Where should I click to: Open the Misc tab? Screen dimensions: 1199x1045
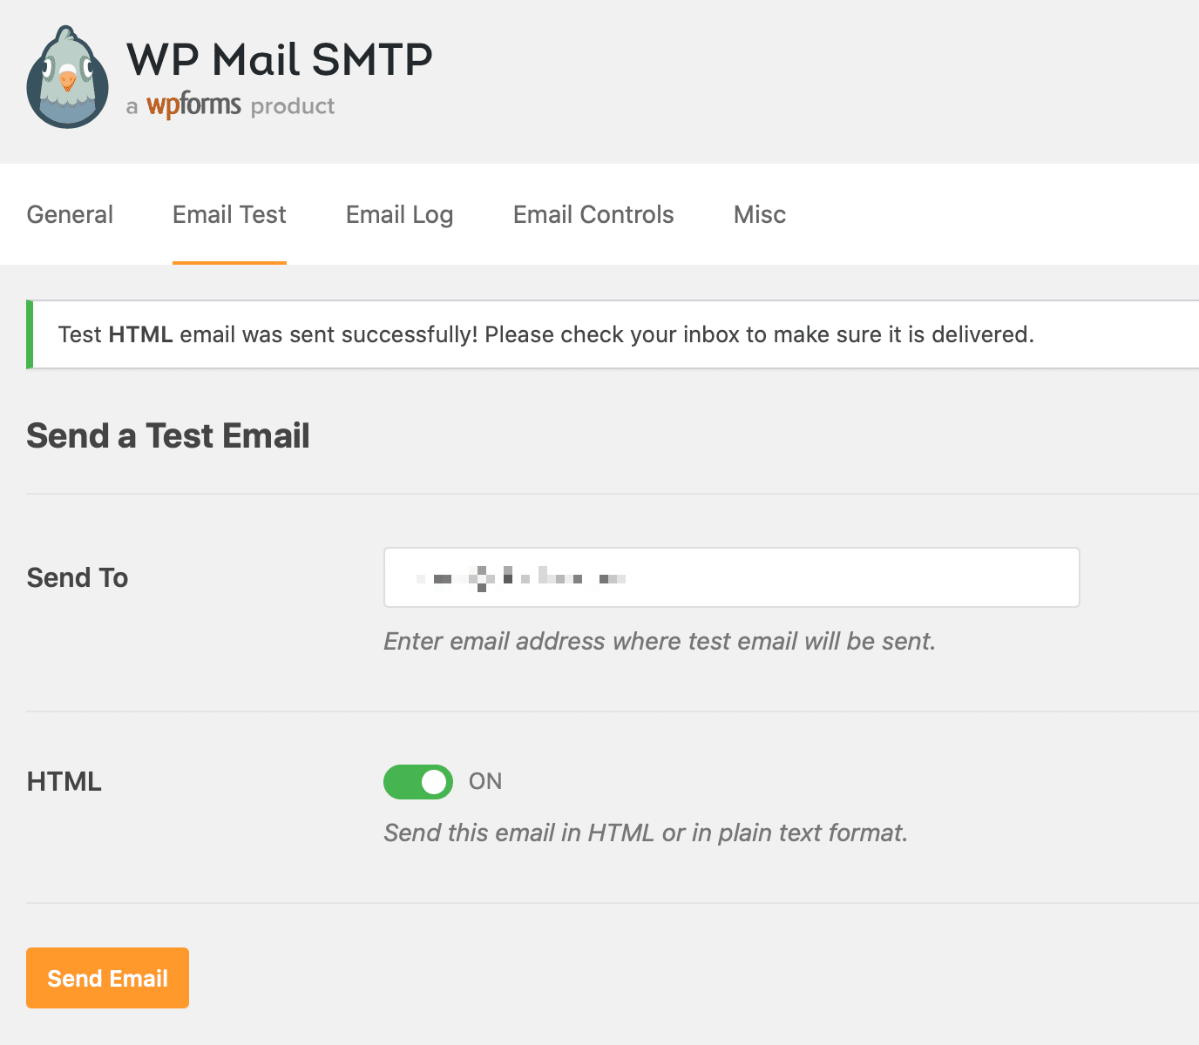tap(760, 214)
